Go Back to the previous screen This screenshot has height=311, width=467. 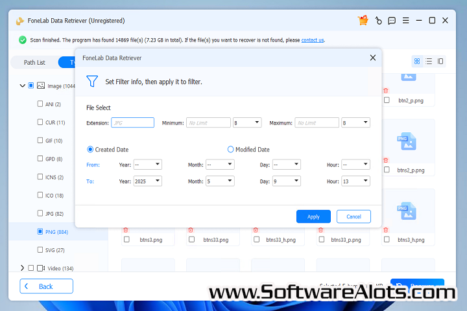pyautogui.click(x=47, y=286)
